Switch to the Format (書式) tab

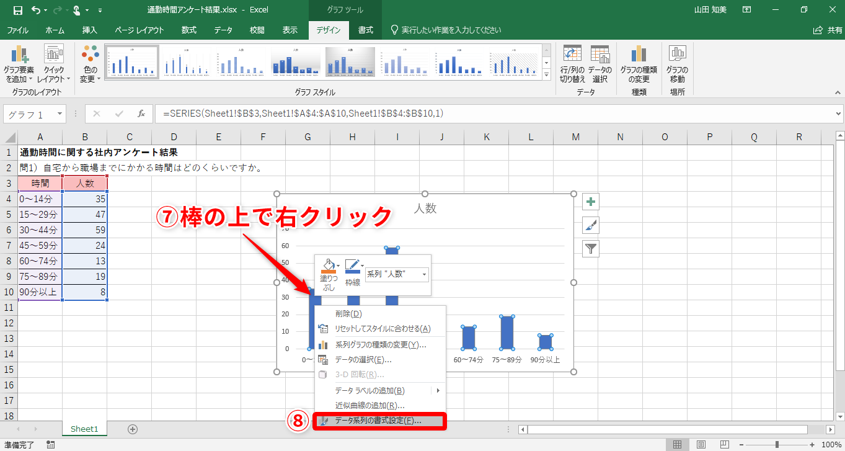[x=366, y=30]
